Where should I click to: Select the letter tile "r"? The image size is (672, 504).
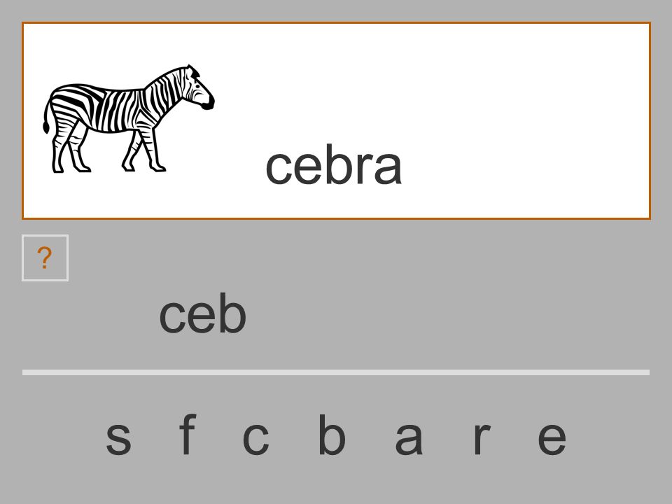coord(482,438)
